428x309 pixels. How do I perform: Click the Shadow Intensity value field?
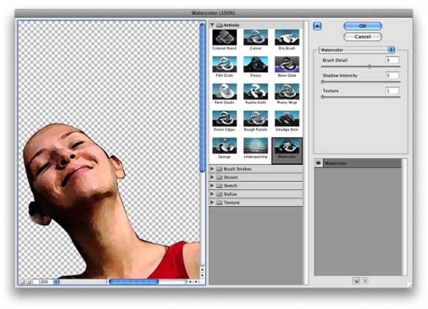pos(392,75)
